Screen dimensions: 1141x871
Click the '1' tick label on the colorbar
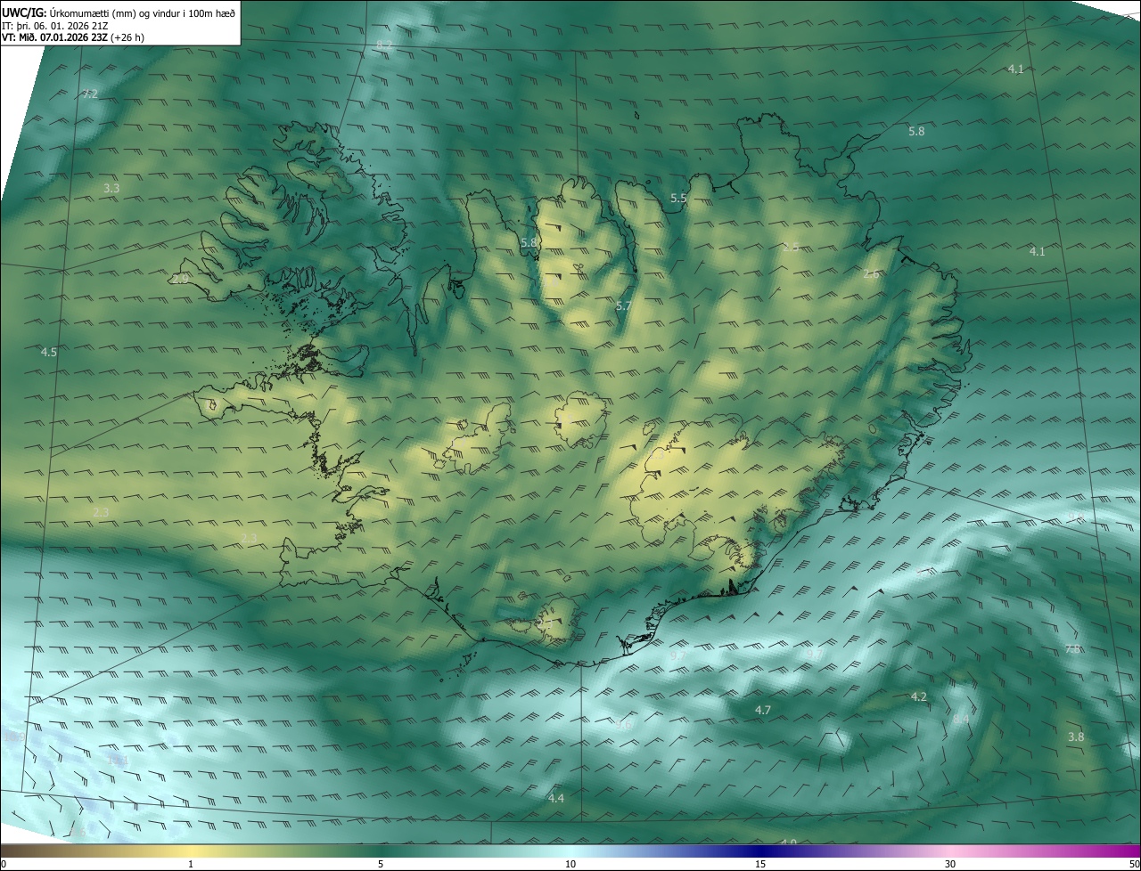[191, 864]
